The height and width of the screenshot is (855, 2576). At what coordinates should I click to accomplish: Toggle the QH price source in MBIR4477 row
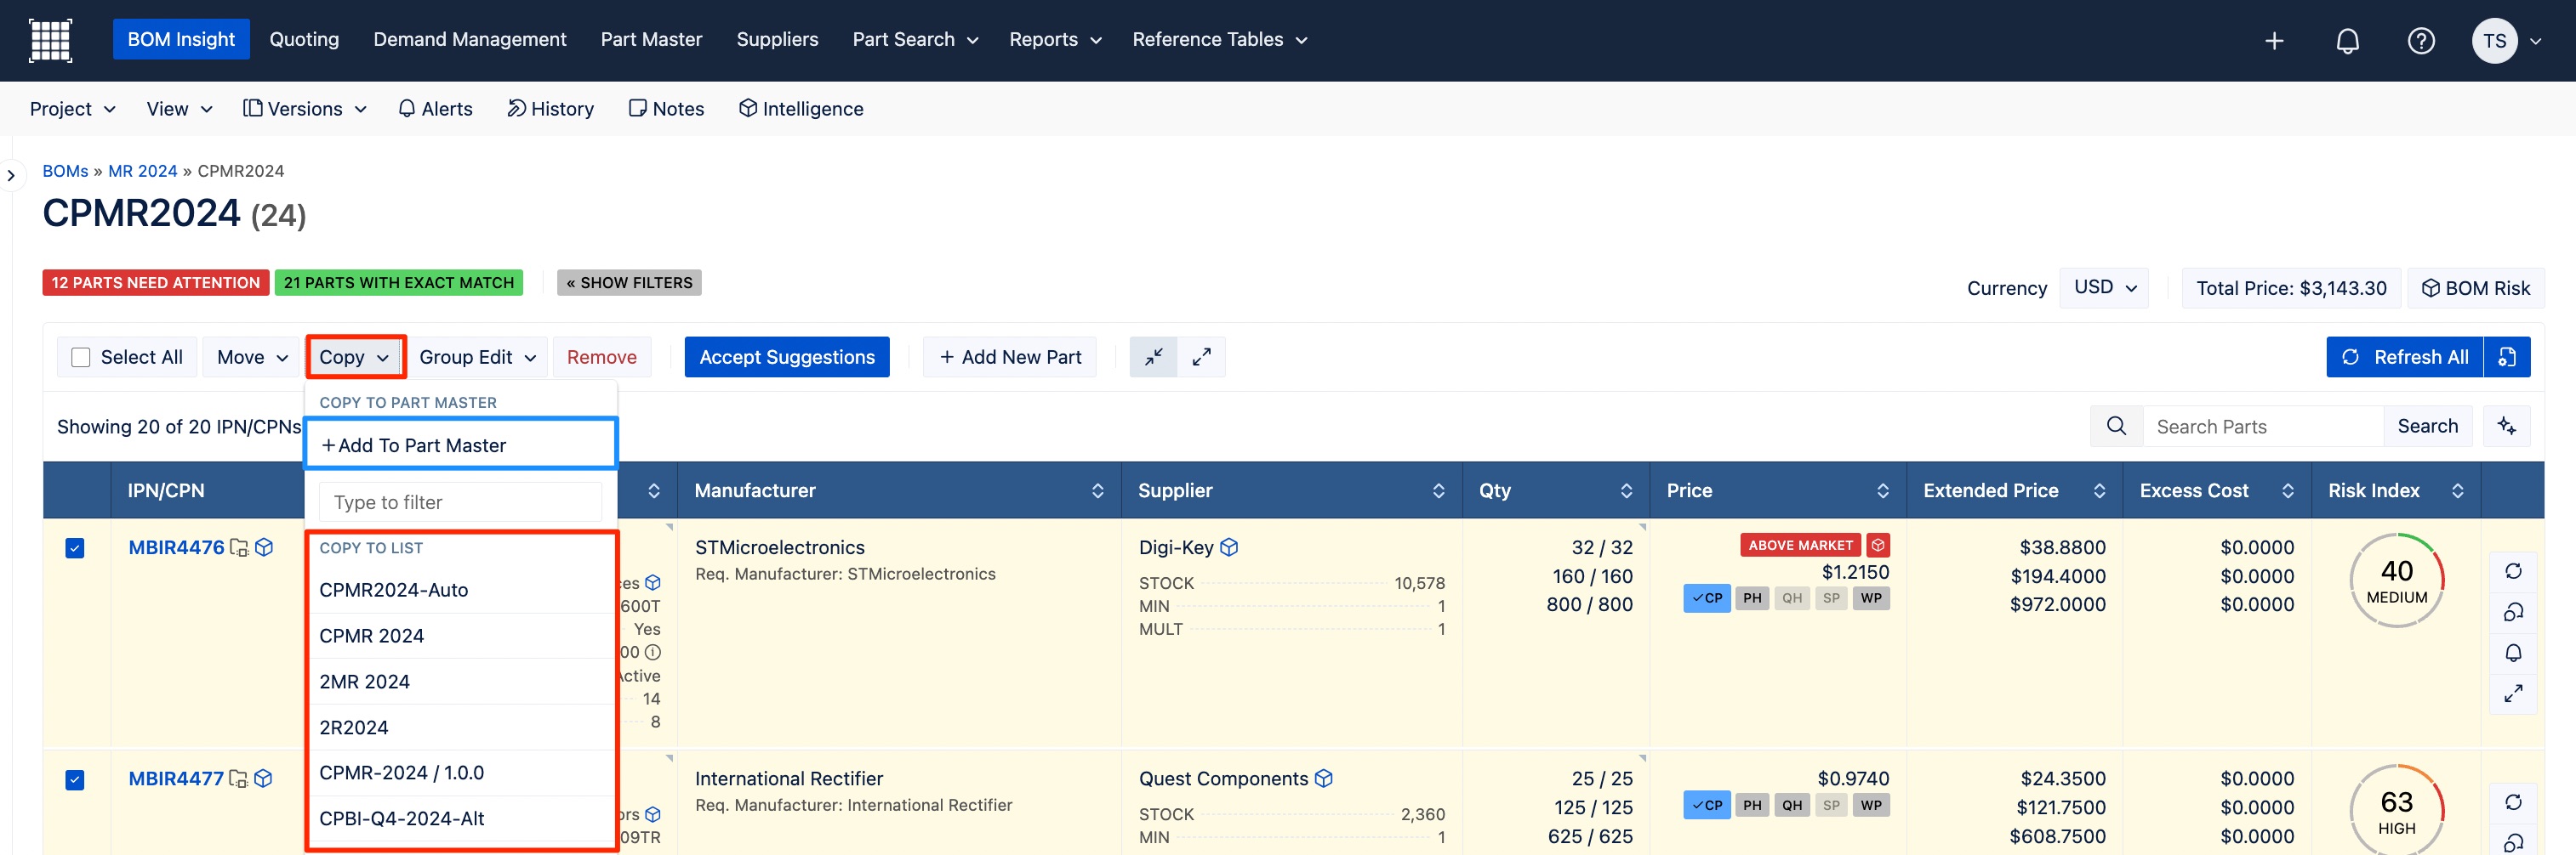point(1791,805)
